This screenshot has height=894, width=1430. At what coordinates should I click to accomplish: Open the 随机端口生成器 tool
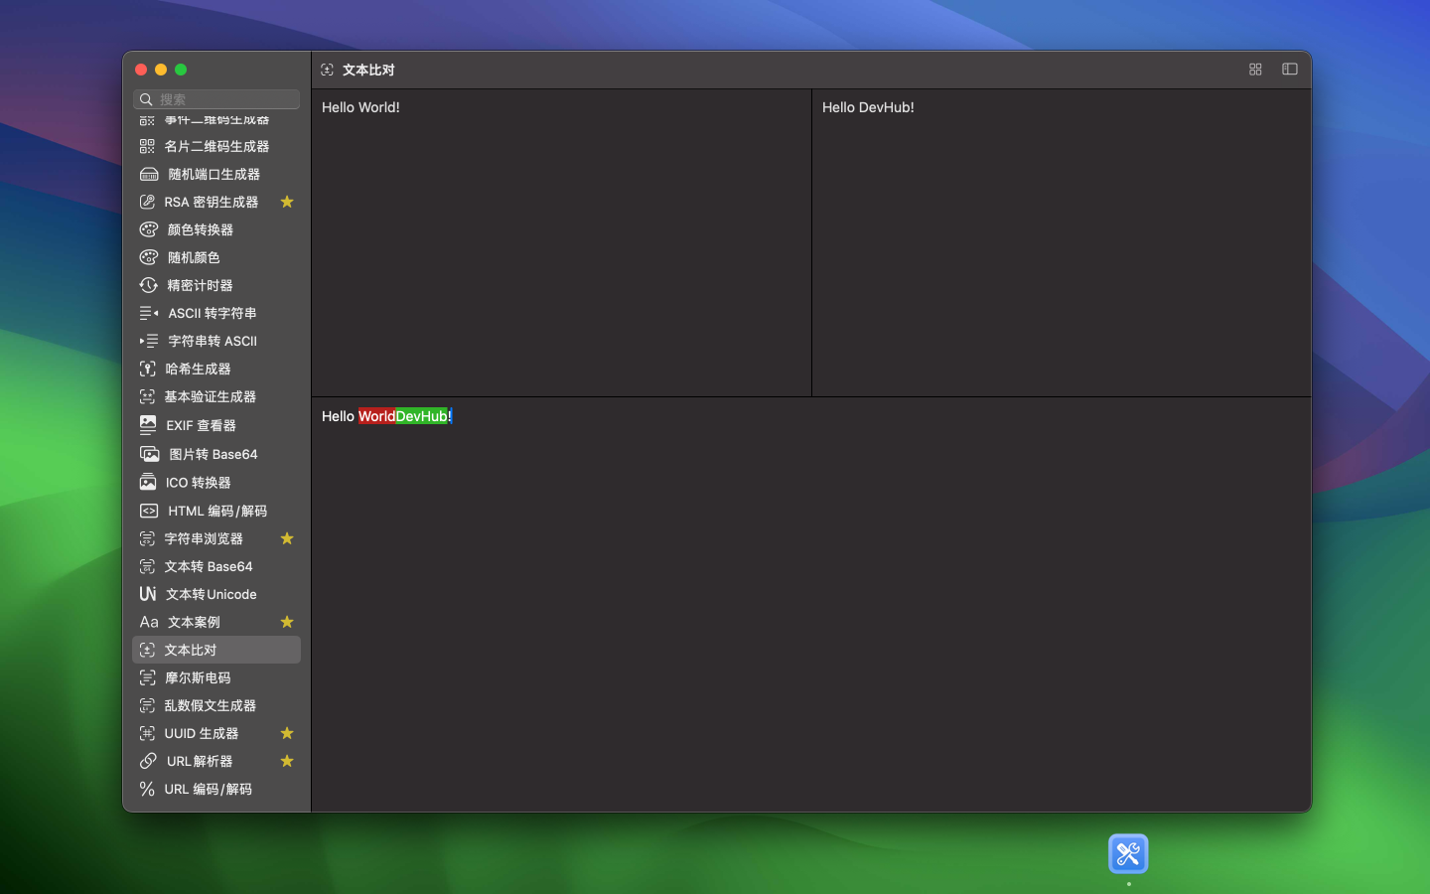pos(210,174)
